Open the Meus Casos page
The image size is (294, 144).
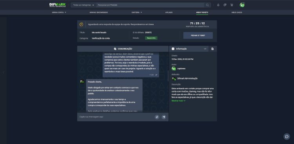[237, 13]
